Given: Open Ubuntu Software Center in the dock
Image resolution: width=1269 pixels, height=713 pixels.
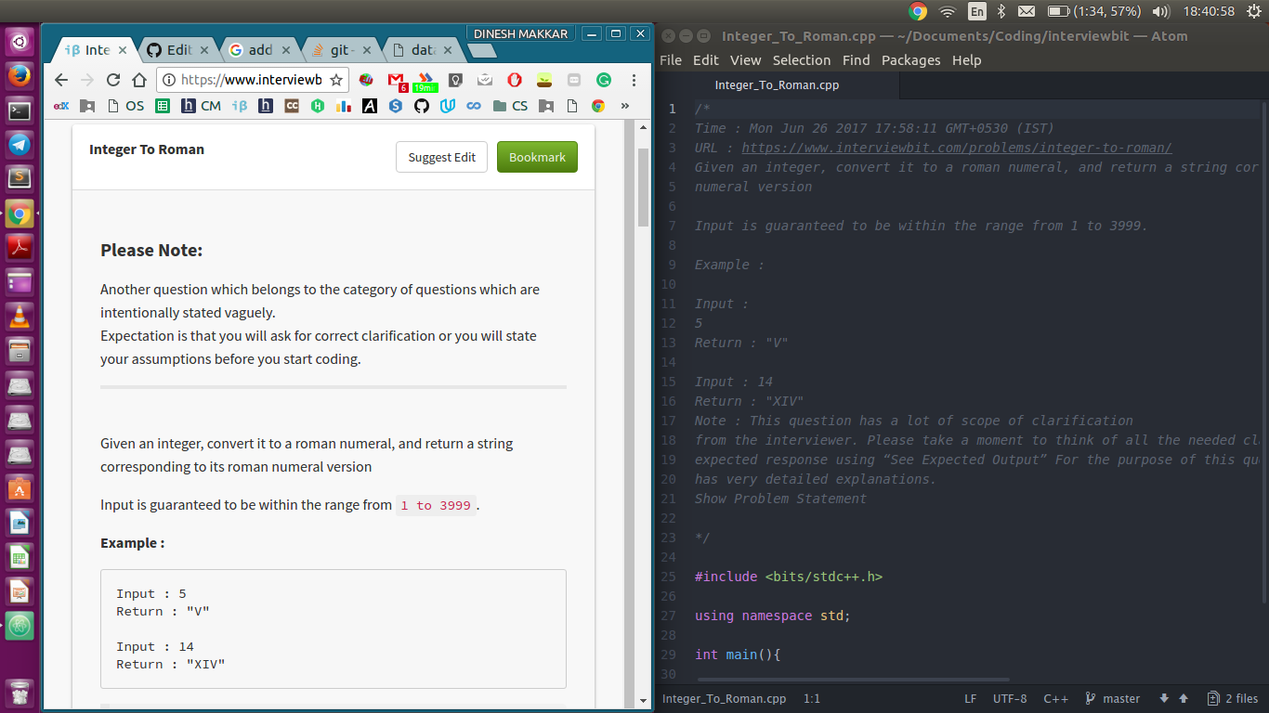Looking at the screenshot, I should [20, 487].
